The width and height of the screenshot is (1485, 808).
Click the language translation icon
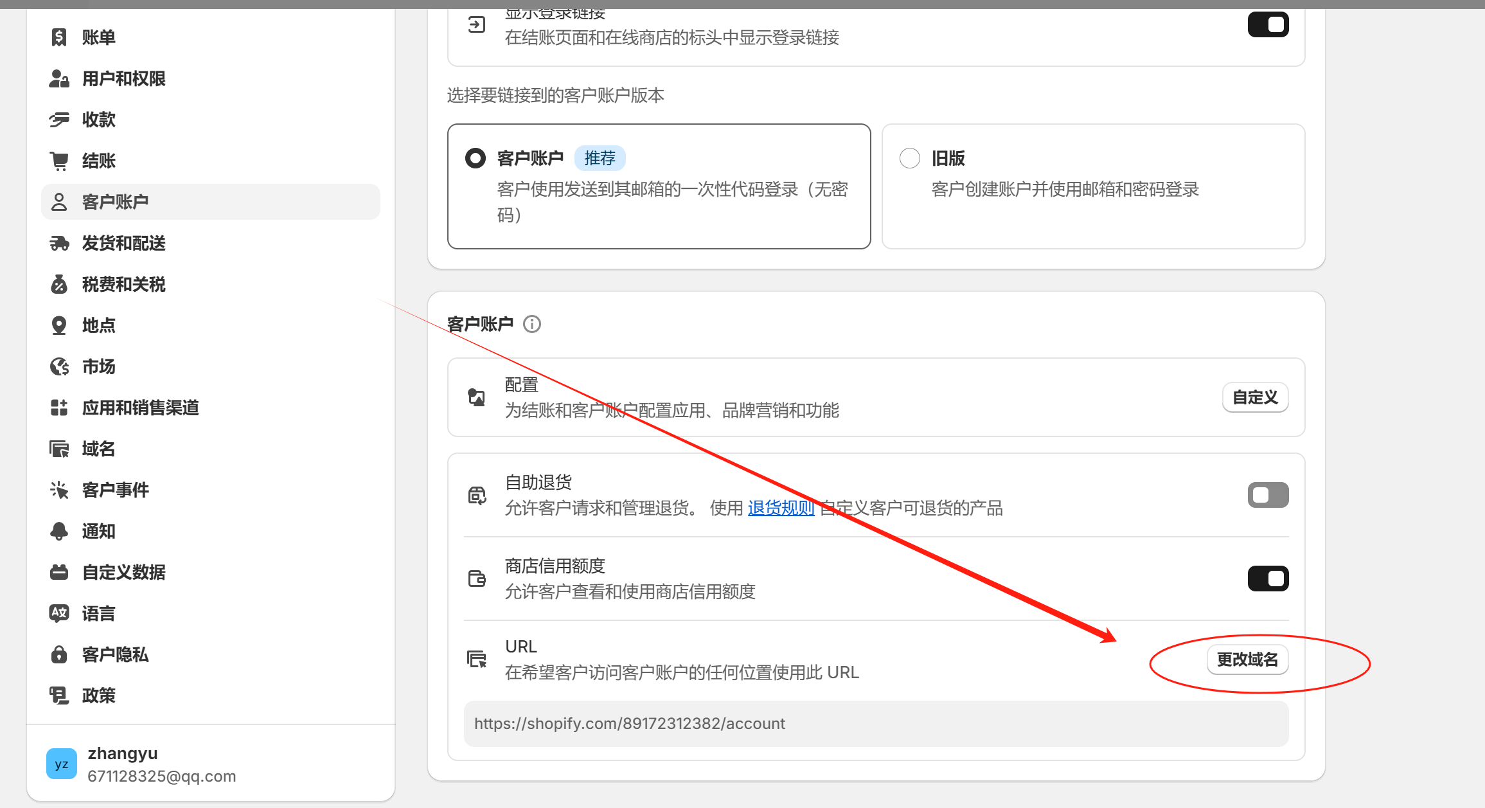[59, 613]
